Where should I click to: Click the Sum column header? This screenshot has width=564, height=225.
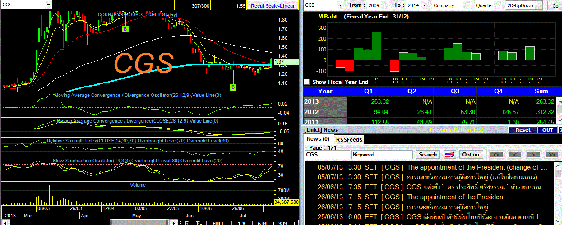541,91
